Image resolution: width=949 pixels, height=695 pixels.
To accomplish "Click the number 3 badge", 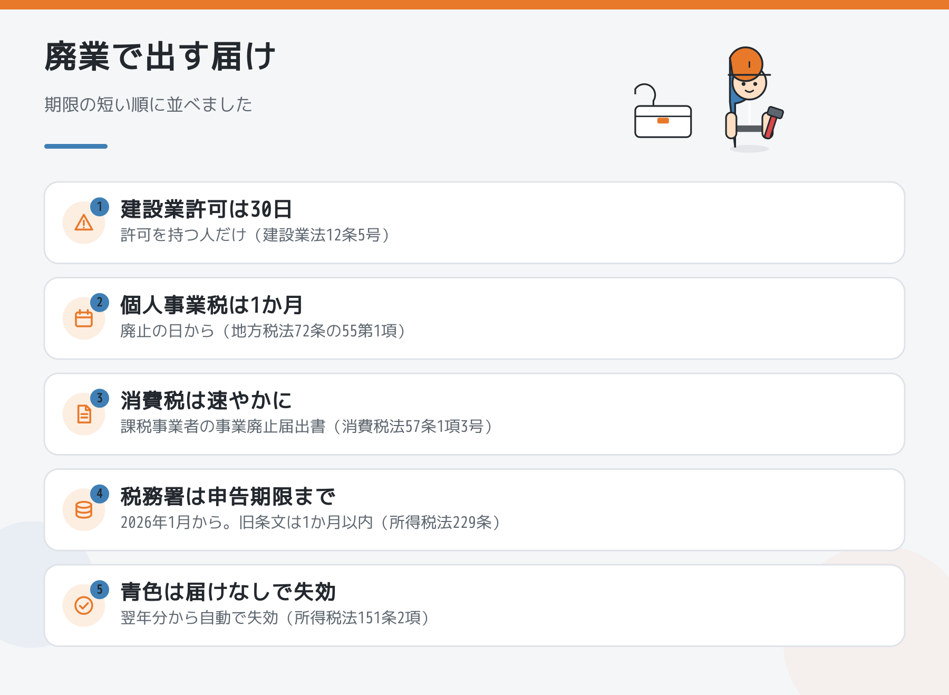I will coord(100,398).
